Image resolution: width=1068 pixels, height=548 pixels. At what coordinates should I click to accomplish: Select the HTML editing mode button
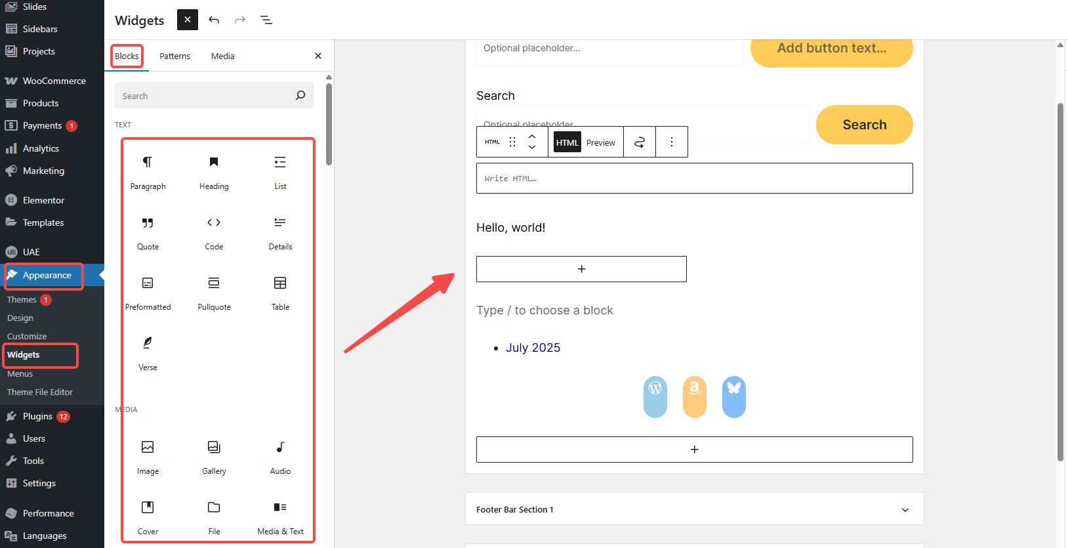click(x=567, y=142)
